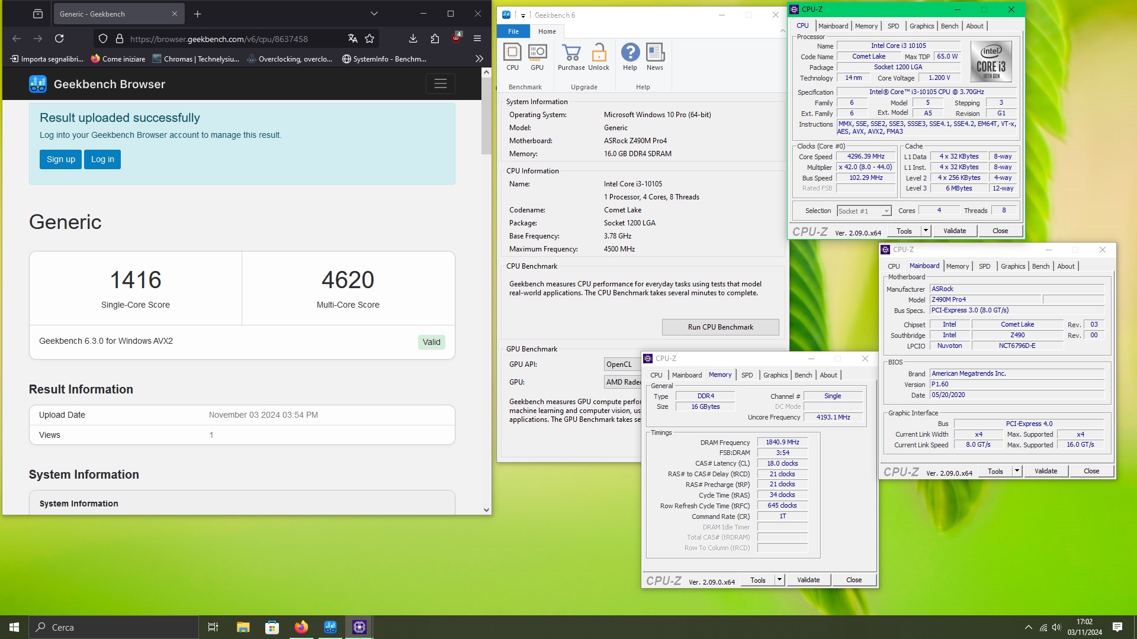Click the browser address bar URL
The image size is (1137, 639).
click(219, 38)
